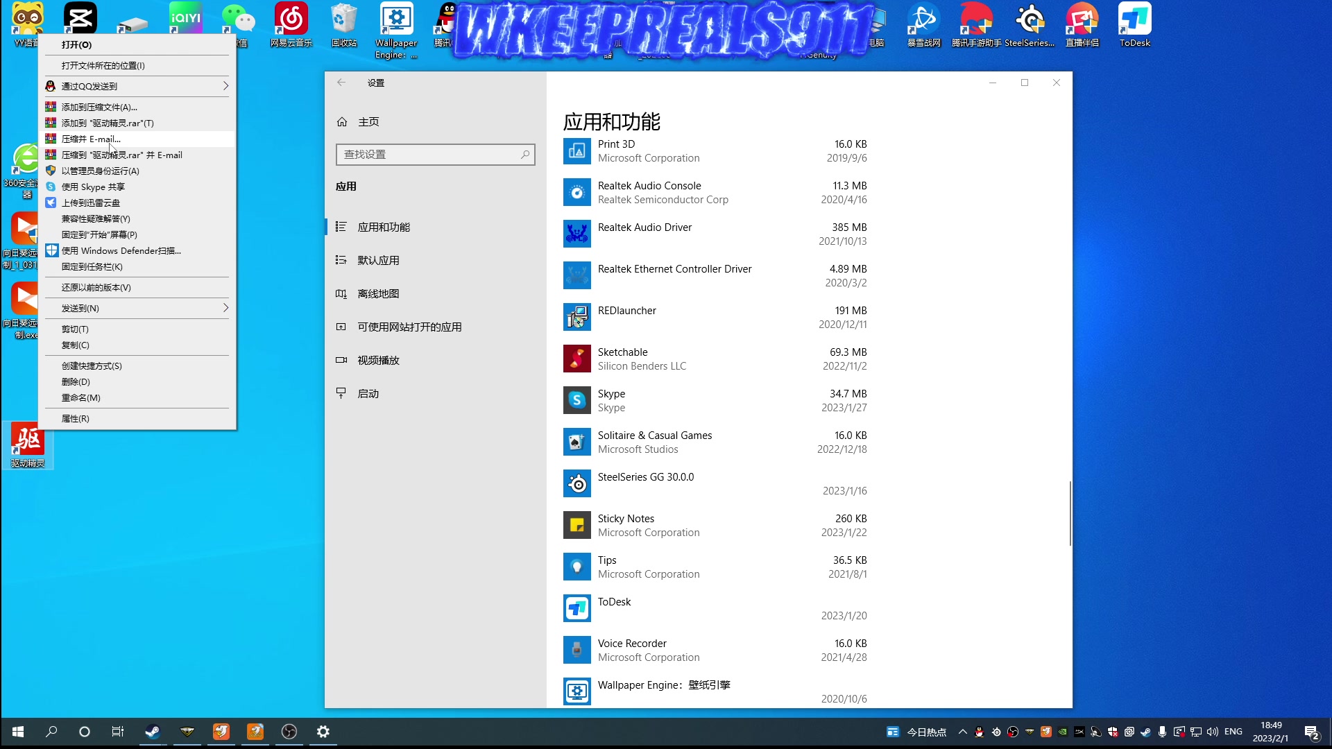Image resolution: width=1332 pixels, height=749 pixels.
Task: Open Steam from the taskbar
Action: 153,732
